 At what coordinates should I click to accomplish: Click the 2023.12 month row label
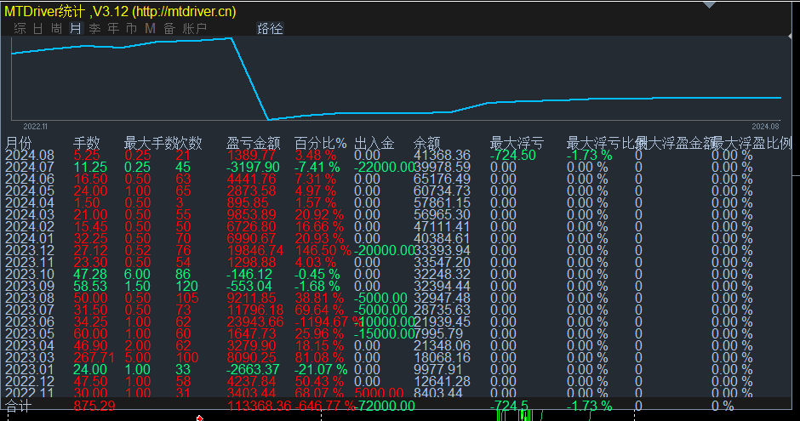coord(30,251)
